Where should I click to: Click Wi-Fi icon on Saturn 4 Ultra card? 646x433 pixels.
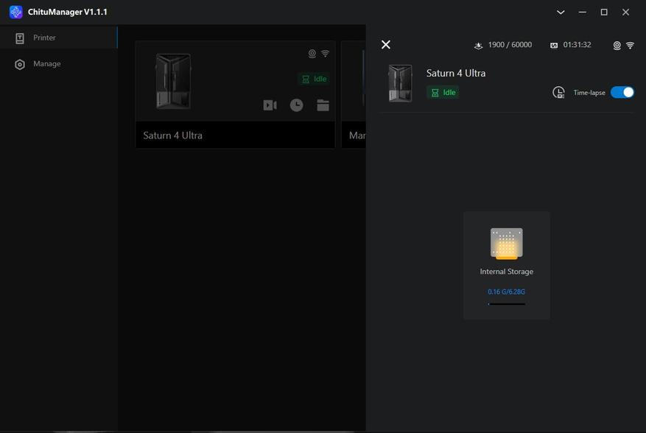point(326,54)
